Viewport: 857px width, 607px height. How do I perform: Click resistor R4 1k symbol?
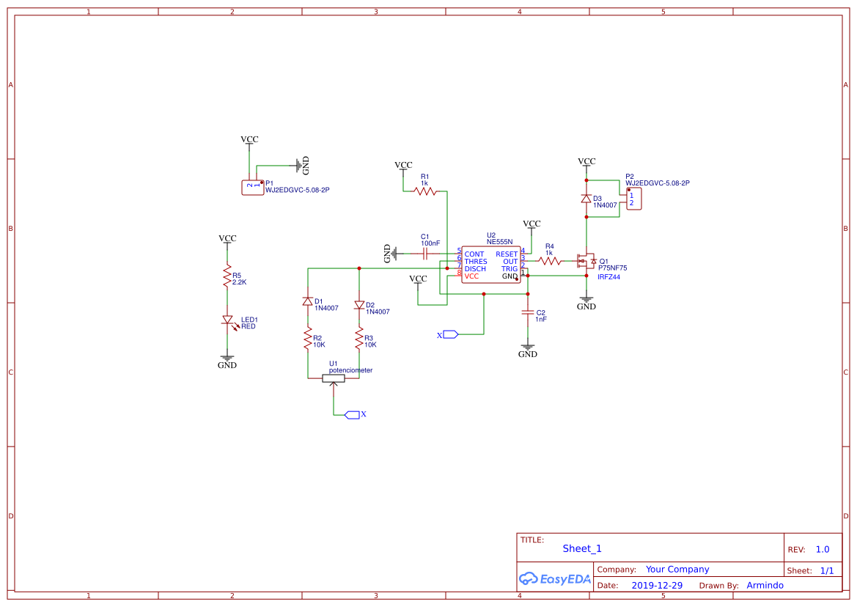tap(549, 260)
